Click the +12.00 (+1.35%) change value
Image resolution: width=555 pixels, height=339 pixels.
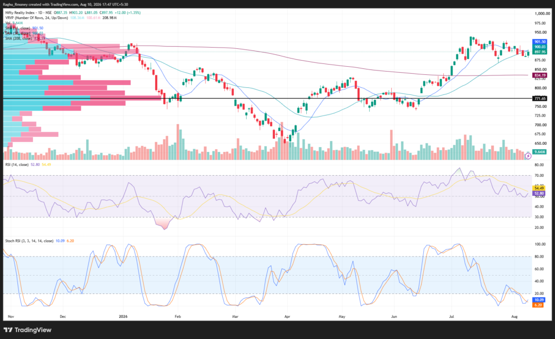(x=127, y=12)
